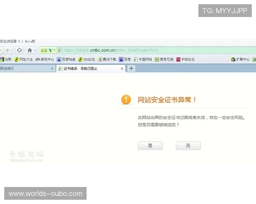Image resolution: width=256 pixels, height=204 pixels.
Task: Open a new tab with plus button
Action: coord(131,68)
